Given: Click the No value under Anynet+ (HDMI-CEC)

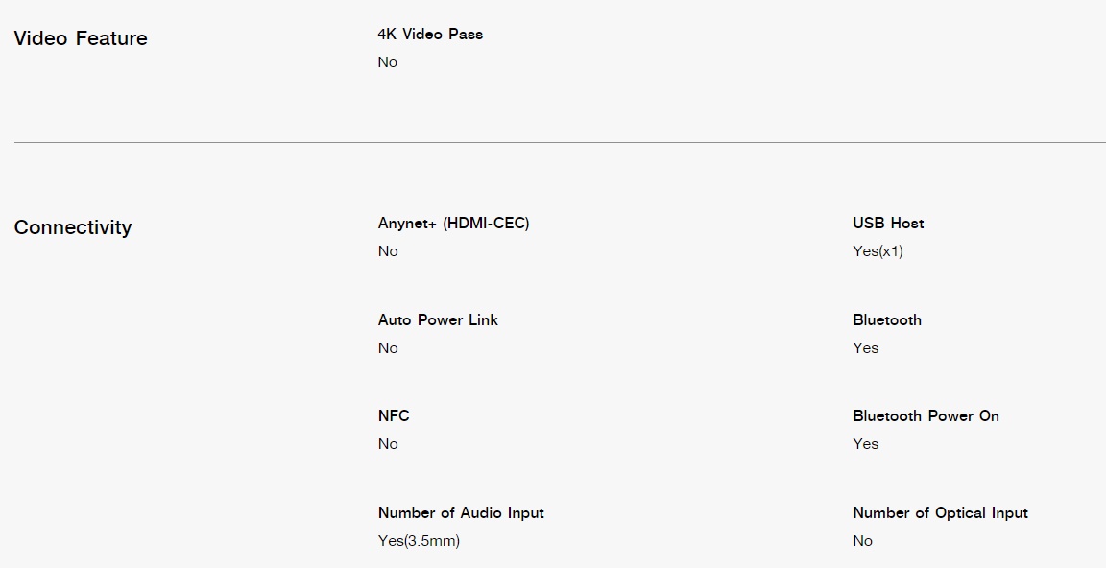Looking at the screenshot, I should pyautogui.click(x=387, y=250).
